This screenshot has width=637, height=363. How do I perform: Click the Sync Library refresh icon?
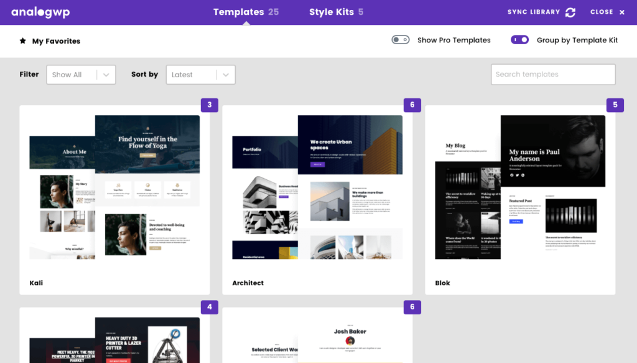[570, 12]
